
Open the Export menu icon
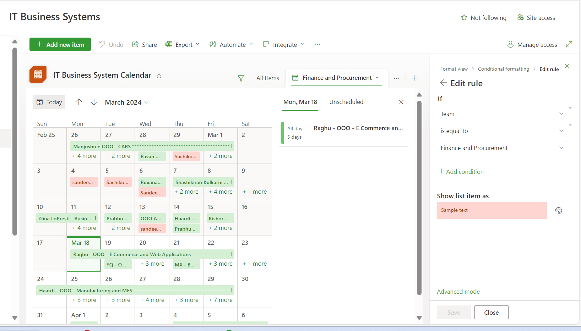168,44
